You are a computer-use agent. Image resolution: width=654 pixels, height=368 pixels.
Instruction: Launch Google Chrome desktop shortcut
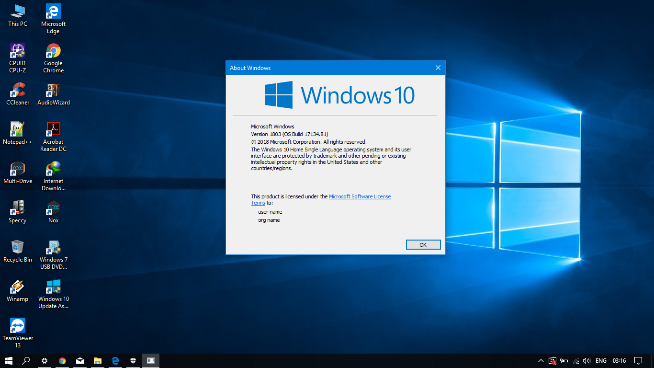point(53,58)
